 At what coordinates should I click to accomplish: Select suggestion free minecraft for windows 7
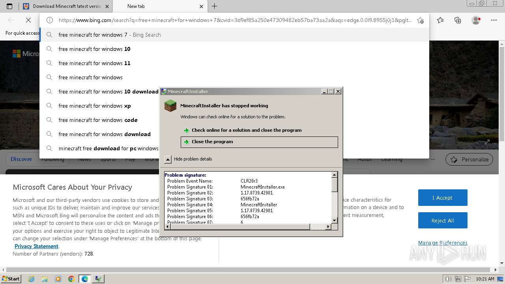coord(234,35)
